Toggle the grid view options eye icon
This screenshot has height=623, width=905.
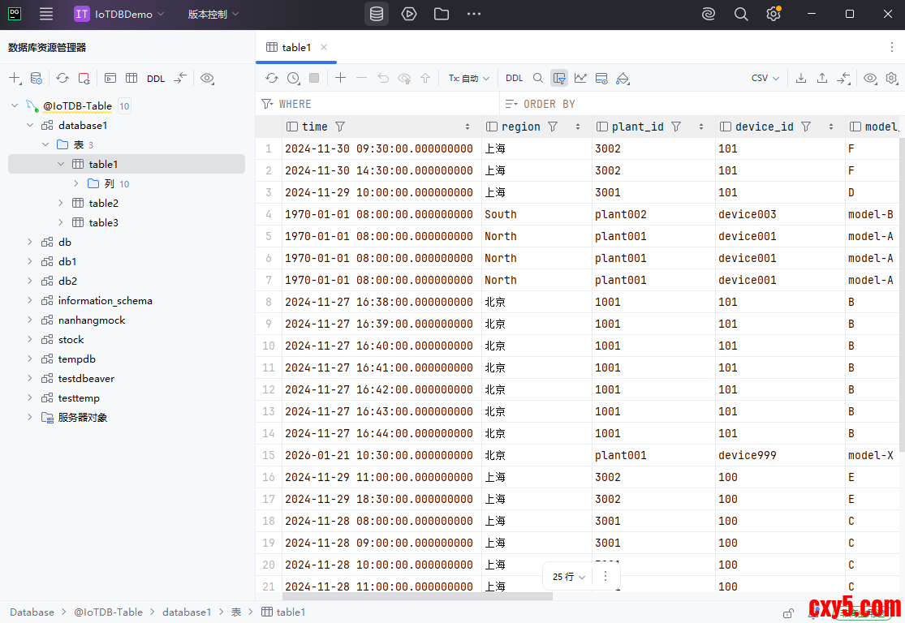870,78
